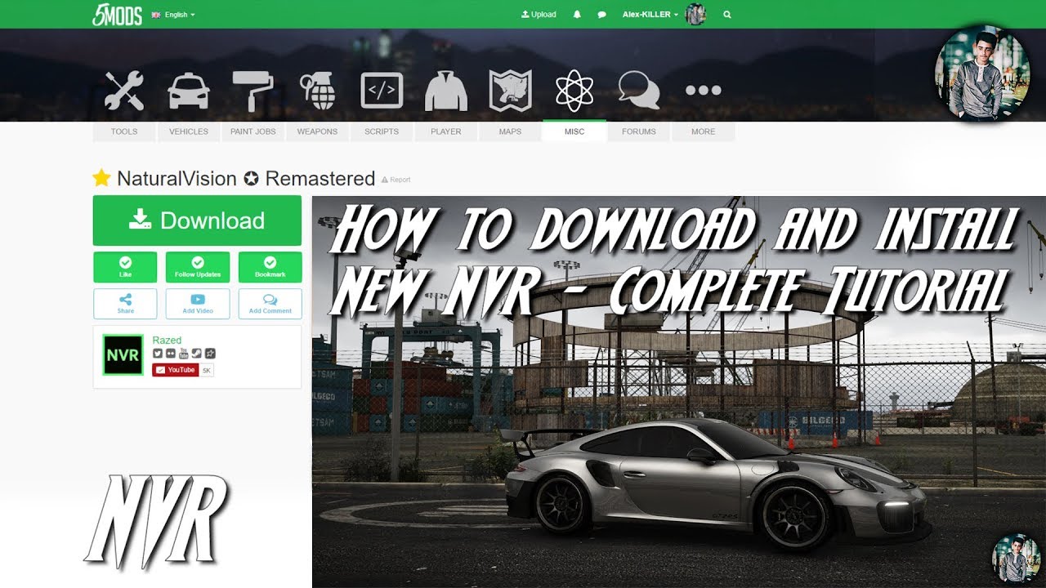Open the Razed author profile link
Viewport: 1046px width, 588px height.
(167, 340)
